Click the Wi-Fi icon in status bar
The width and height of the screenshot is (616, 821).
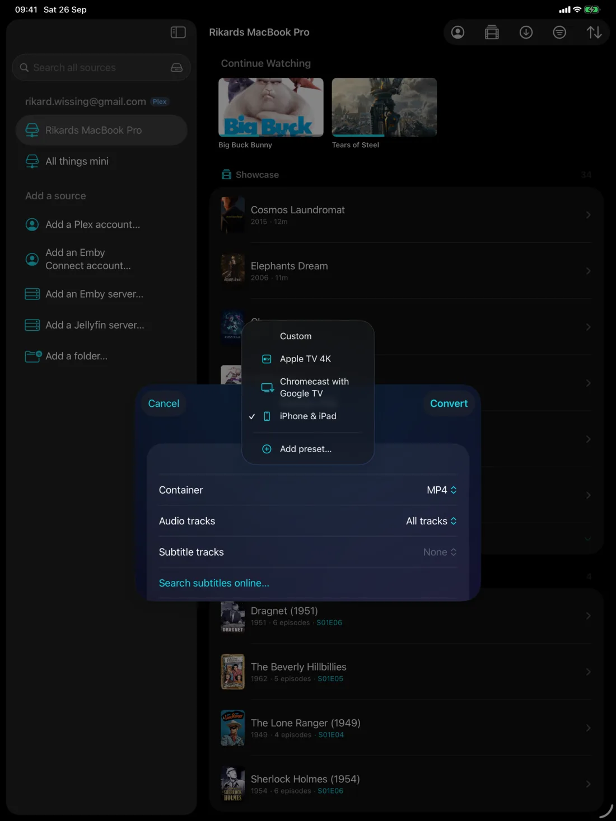point(577,10)
